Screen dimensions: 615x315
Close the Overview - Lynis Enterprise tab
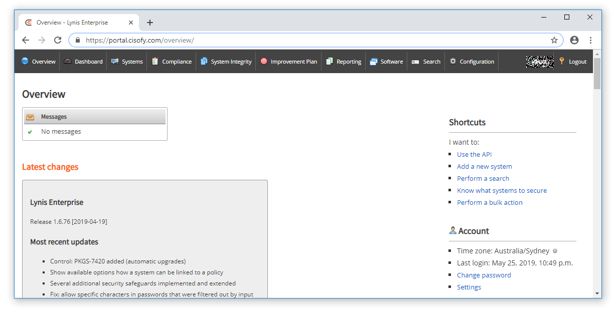pos(131,23)
